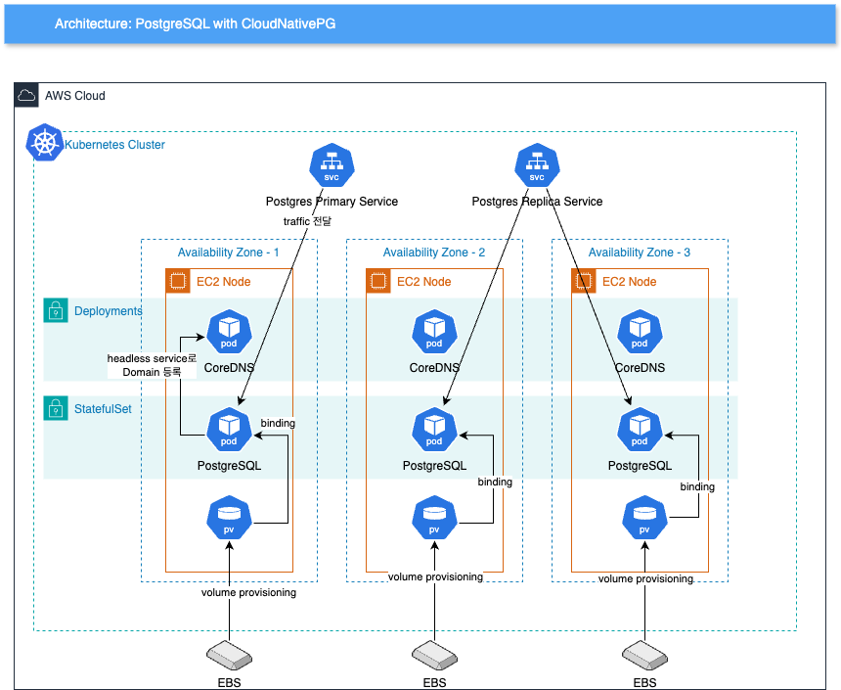Image resolution: width=841 pixels, height=690 pixels.
Task: Click EC2 Node chip icon in Zone 2
Action: tap(378, 281)
